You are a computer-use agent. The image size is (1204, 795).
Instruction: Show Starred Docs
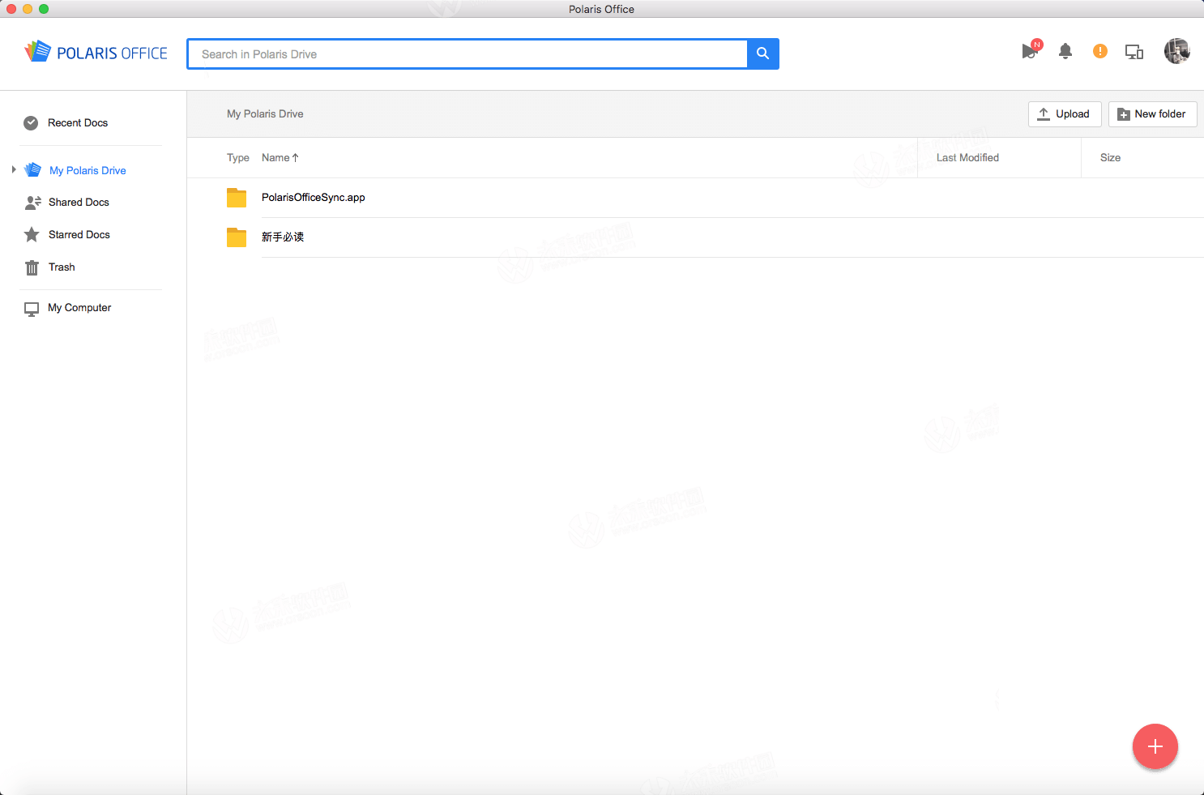coord(79,235)
